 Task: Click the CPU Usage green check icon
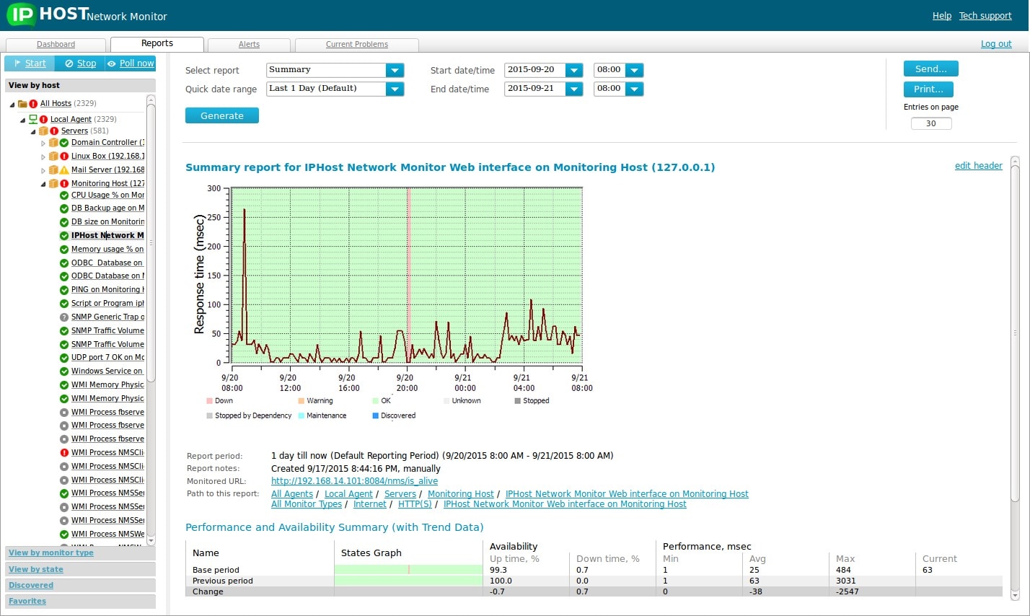pyautogui.click(x=64, y=195)
